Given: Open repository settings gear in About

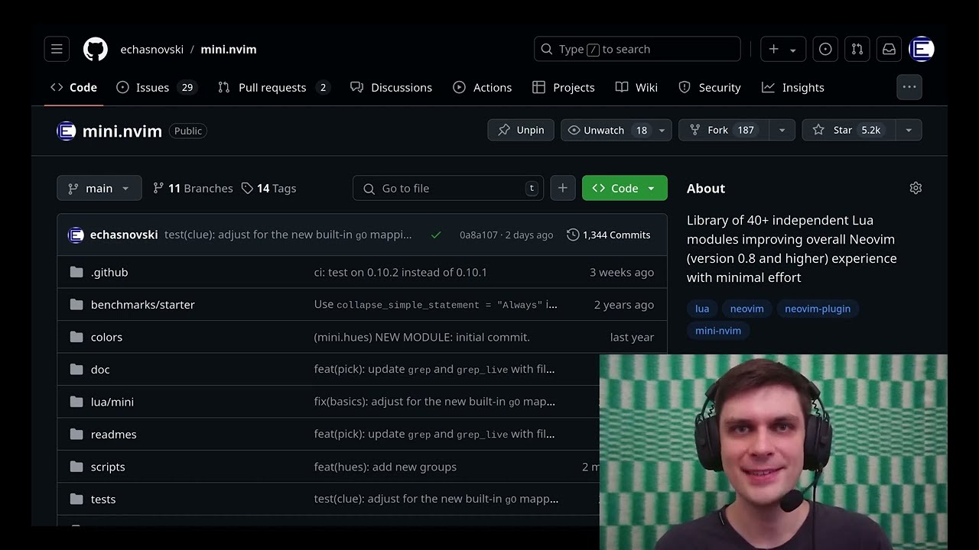Looking at the screenshot, I should [x=916, y=188].
